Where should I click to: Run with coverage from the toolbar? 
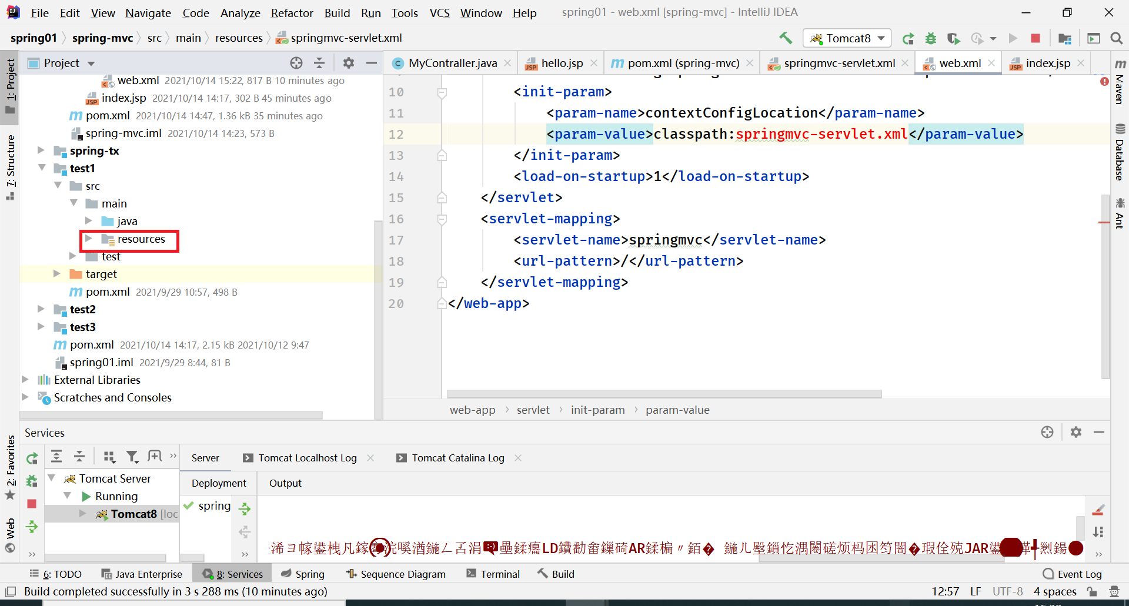point(953,38)
